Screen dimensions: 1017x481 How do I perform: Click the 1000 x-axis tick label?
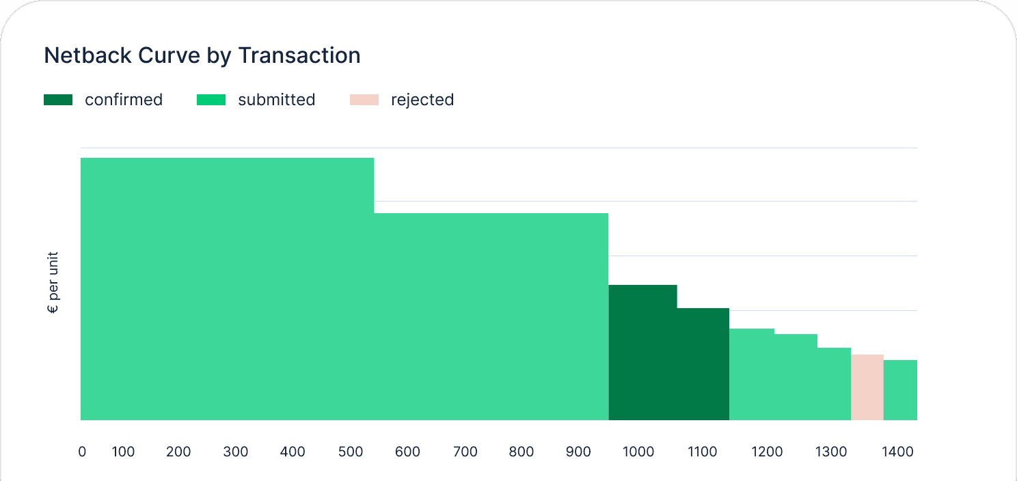(638, 452)
